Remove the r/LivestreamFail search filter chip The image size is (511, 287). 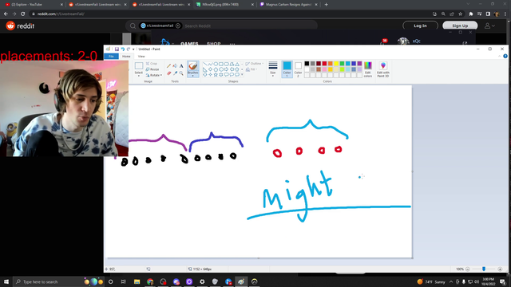point(178,26)
